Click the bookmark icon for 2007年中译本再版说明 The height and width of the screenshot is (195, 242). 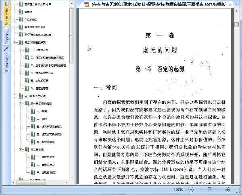21,35
